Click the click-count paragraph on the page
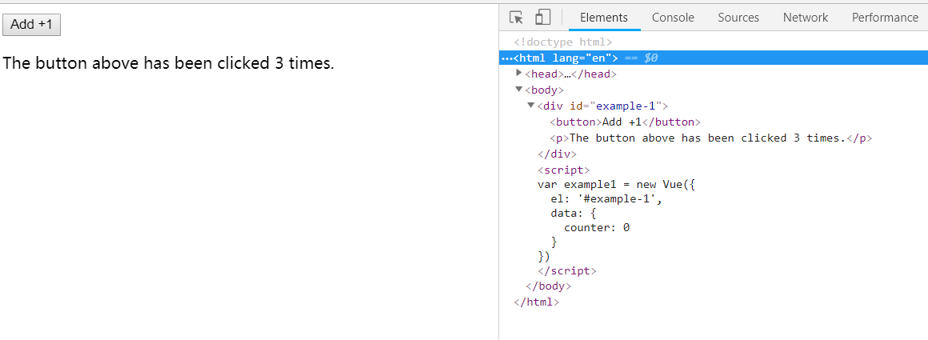Screen dimensions: 928x340 point(168,63)
